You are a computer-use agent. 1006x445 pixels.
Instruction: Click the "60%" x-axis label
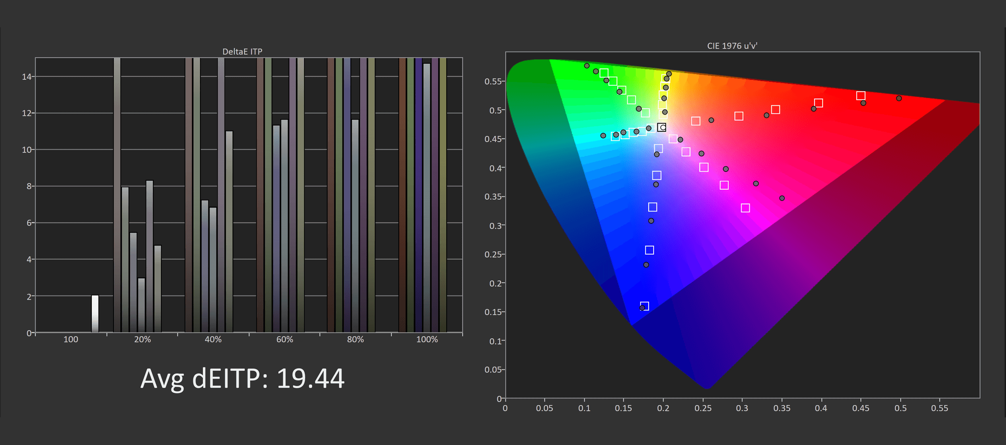pos(284,339)
